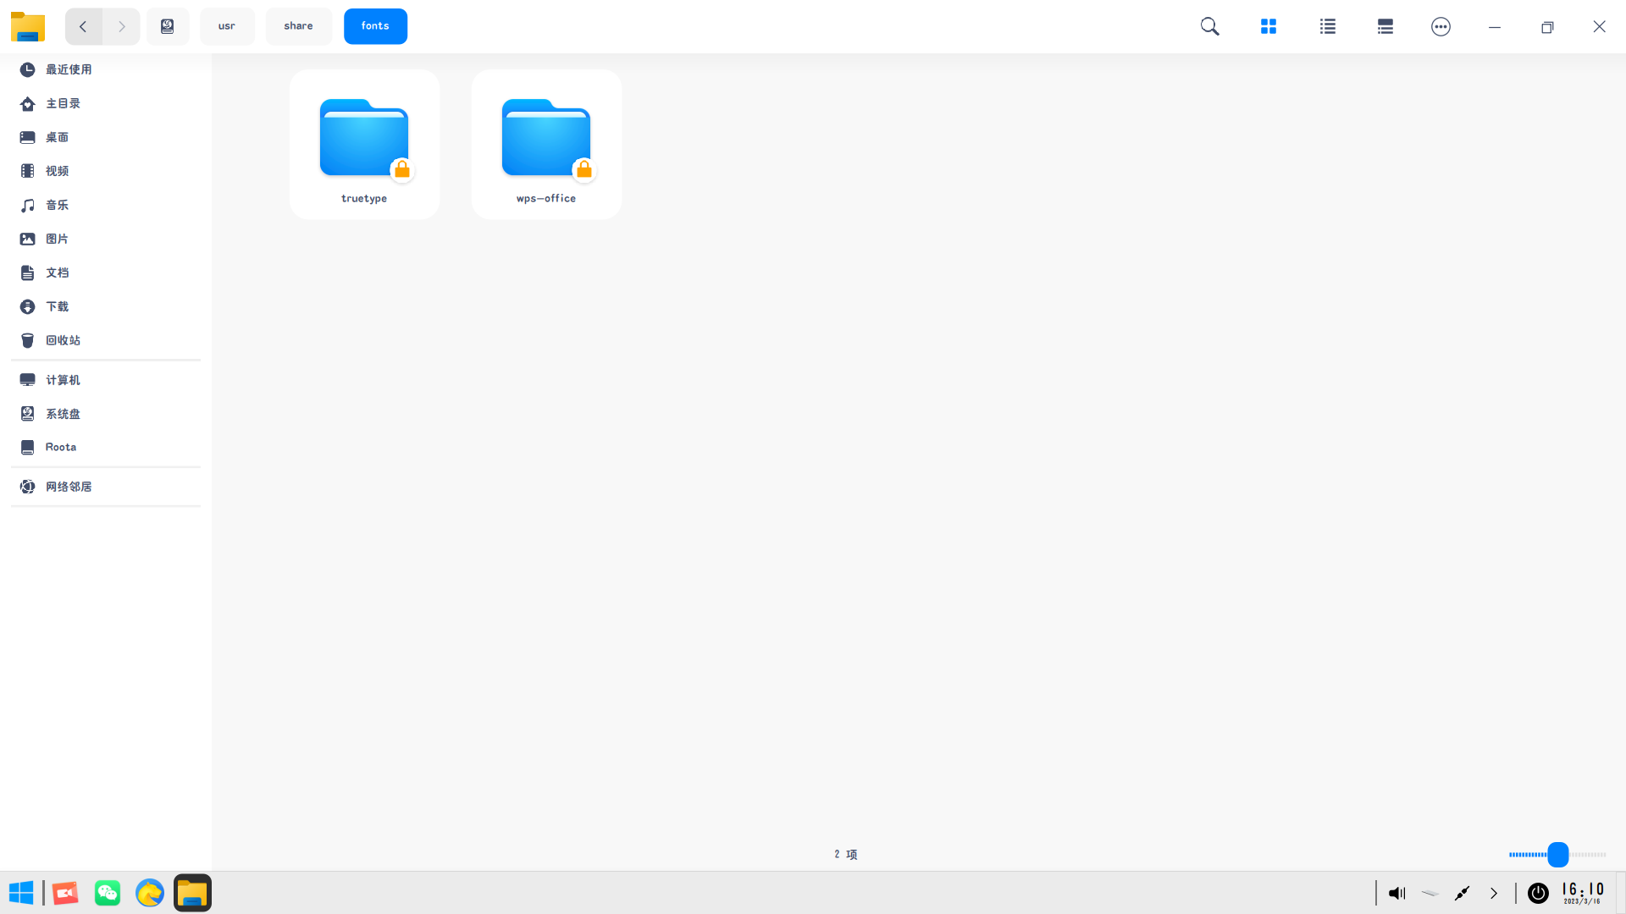The height and width of the screenshot is (914, 1626).
Task: Open the wps-office folder
Action: coord(546,144)
